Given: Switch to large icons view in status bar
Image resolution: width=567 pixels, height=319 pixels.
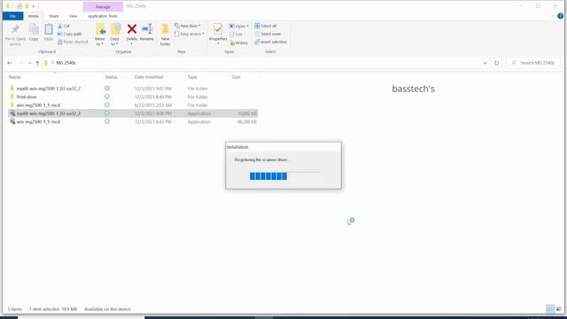Looking at the screenshot, I should pos(559,309).
